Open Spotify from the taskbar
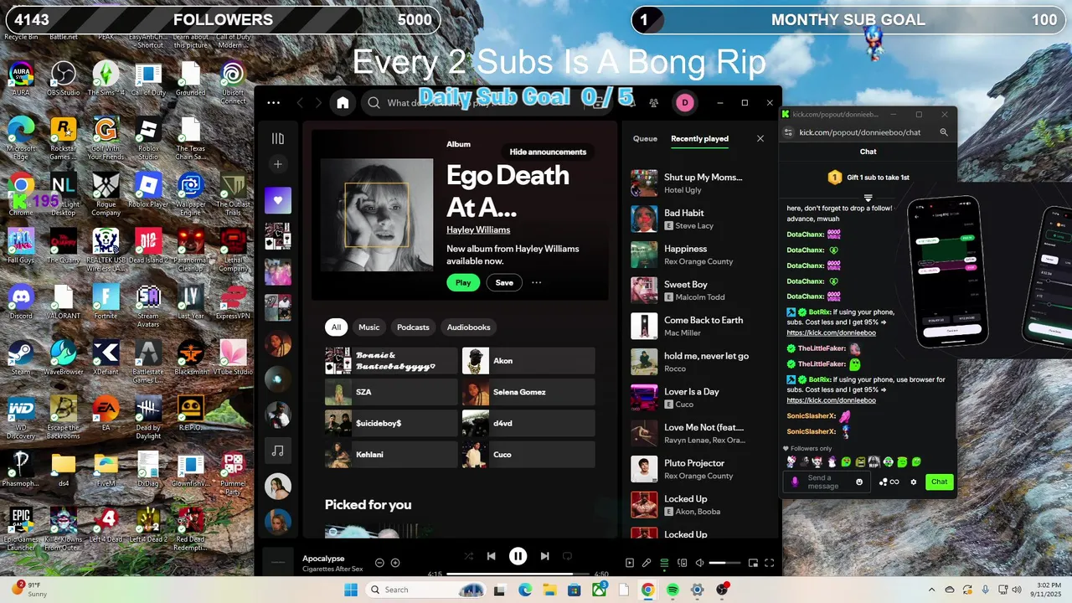 pos(673,590)
